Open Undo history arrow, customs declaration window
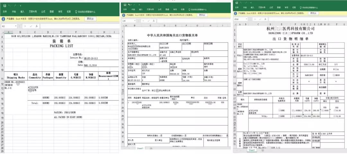 click(x=131, y=5)
